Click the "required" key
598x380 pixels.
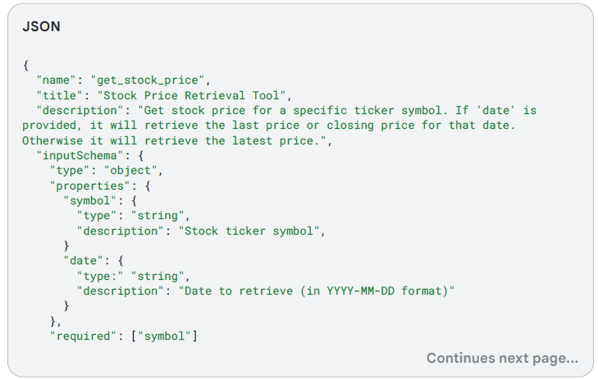point(84,335)
